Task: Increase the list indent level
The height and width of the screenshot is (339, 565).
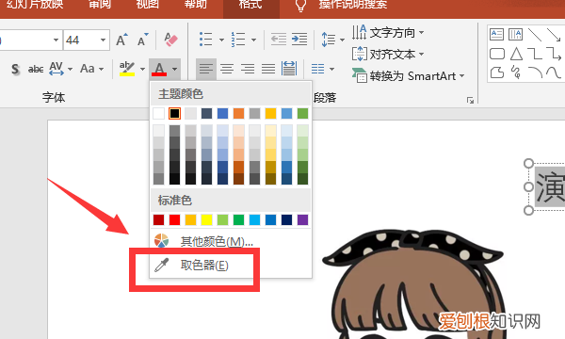Action: pyautogui.click(x=299, y=40)
